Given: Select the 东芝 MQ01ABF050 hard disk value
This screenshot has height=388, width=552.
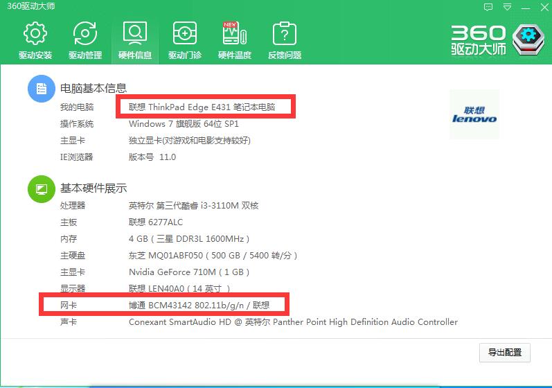Looking at the screenshot, I should click(213, 255).
